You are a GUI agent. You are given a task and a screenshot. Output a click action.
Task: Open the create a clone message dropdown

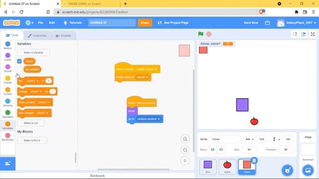tap(147, 69)
